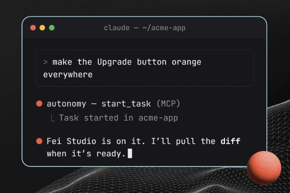Click 'autonomy — start_task' tool call line
The height and width of the screenshot is (193, 290).
coord(98,104)
